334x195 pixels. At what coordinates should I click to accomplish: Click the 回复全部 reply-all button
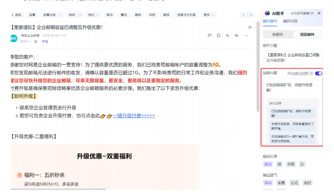(x=49, y=15)
